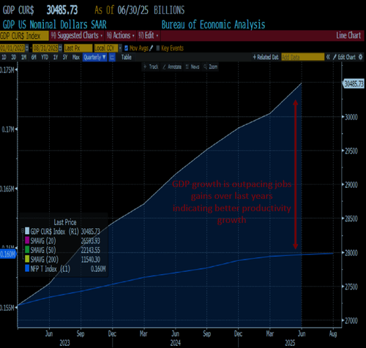This screenshot has height=348, width=366.
Task: Click the line chart type icon beside Quarterly
Action: [x=112, y=57]
